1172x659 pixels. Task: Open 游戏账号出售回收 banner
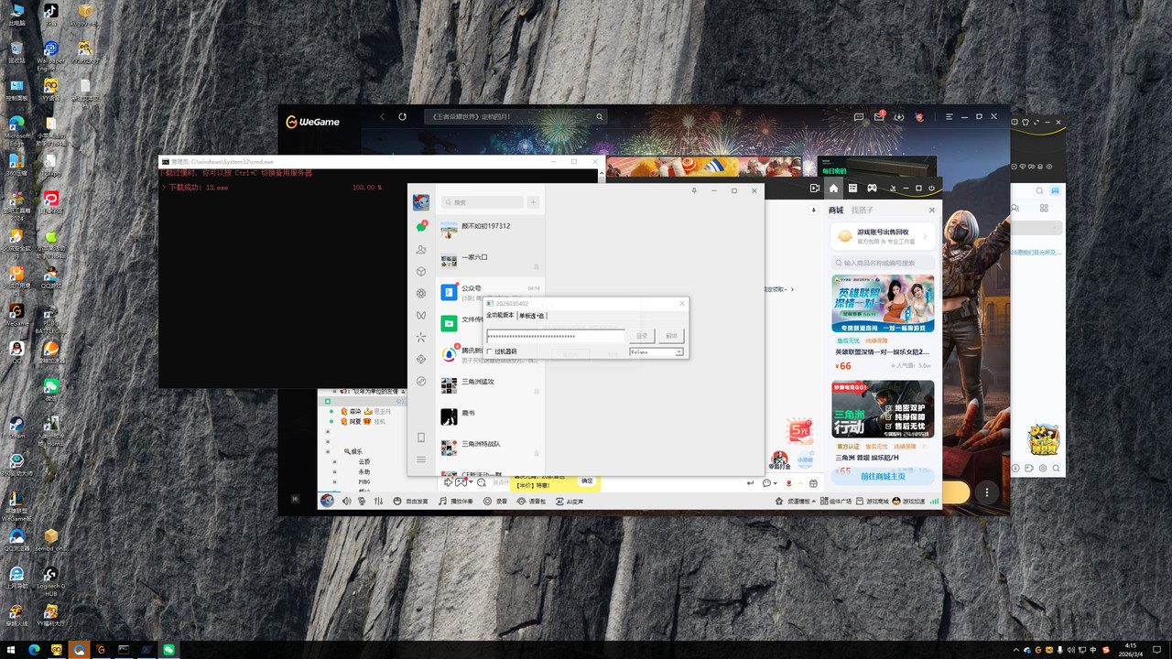click(883, 236)
